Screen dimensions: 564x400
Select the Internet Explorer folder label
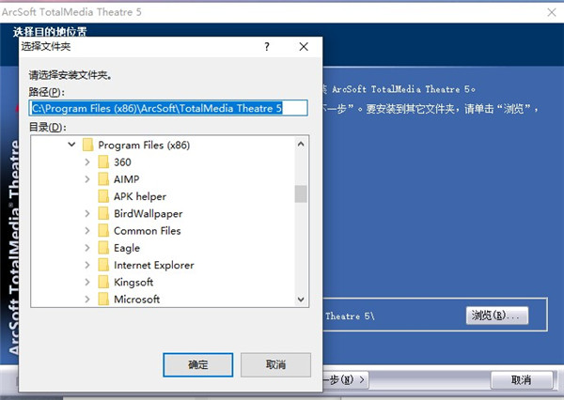[x=153, y=265]
